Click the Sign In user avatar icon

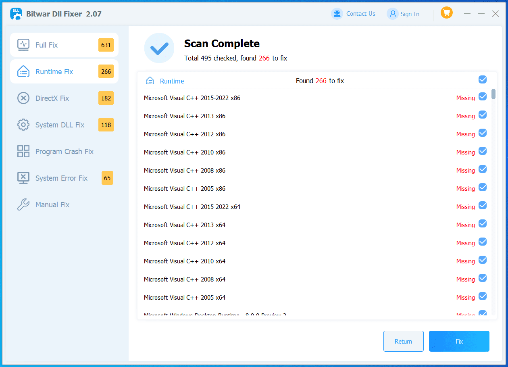point(392,14)
